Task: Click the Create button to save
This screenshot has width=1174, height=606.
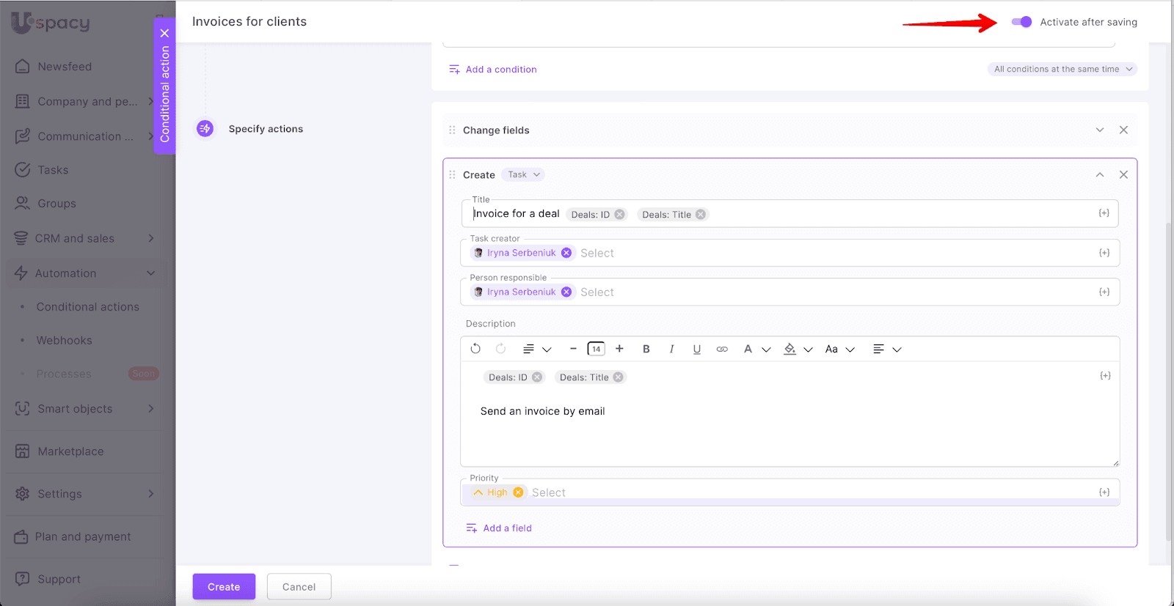Action: (x=224, y=587)
